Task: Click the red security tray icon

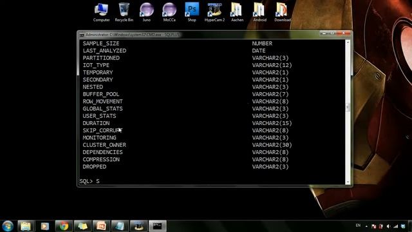Action: (380, 226)
